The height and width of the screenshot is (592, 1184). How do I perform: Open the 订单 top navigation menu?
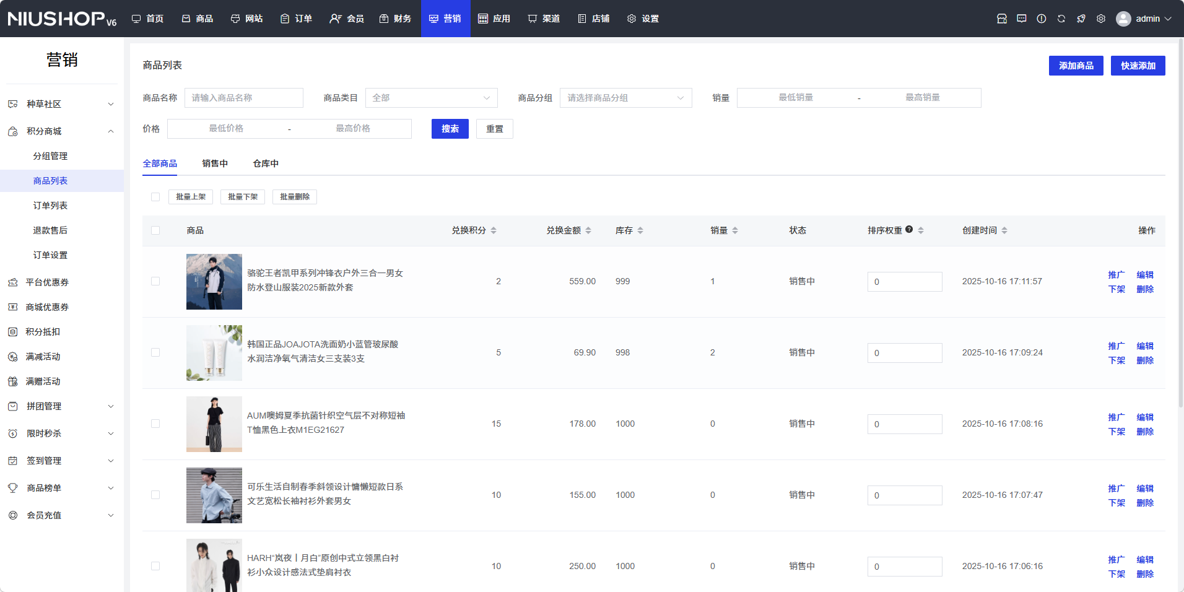point(296,19)
